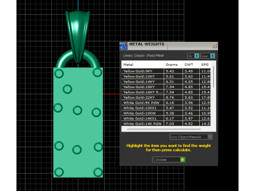The width and height of the screenshot is (255, 191).
Task: Select the Yellow Gold:10KY row
Action: (166, 76)
